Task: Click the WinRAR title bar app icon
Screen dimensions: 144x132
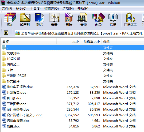Action: [3, 3]
